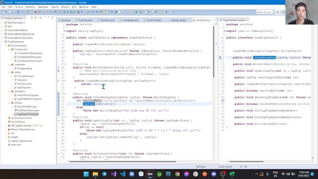Screen dimensions: 318x179
Task: Select LapTopNotFound.java in Project Explorer
Action: [29, 99]
